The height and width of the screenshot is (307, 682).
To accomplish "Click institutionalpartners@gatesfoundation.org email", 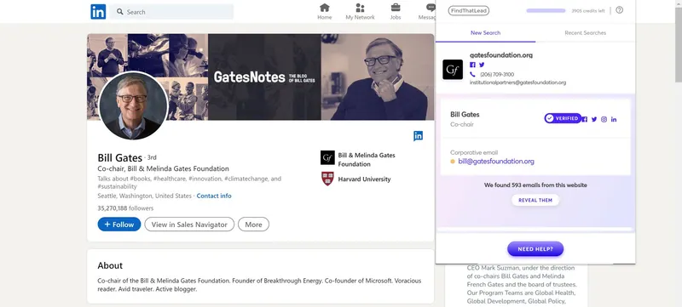I will (517, 82).
